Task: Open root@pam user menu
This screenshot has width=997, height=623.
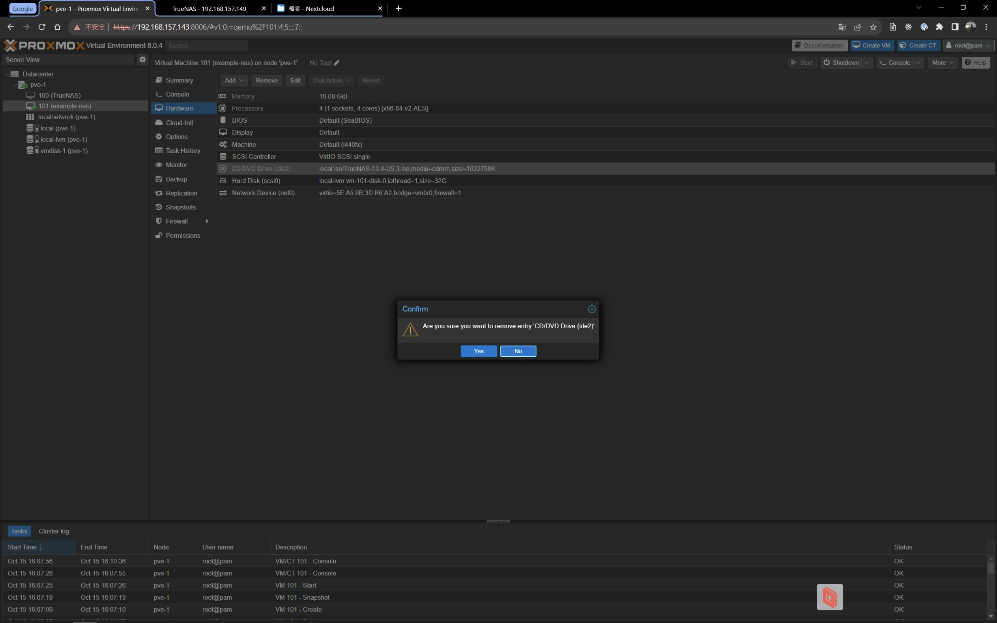Action: (968, 45)
